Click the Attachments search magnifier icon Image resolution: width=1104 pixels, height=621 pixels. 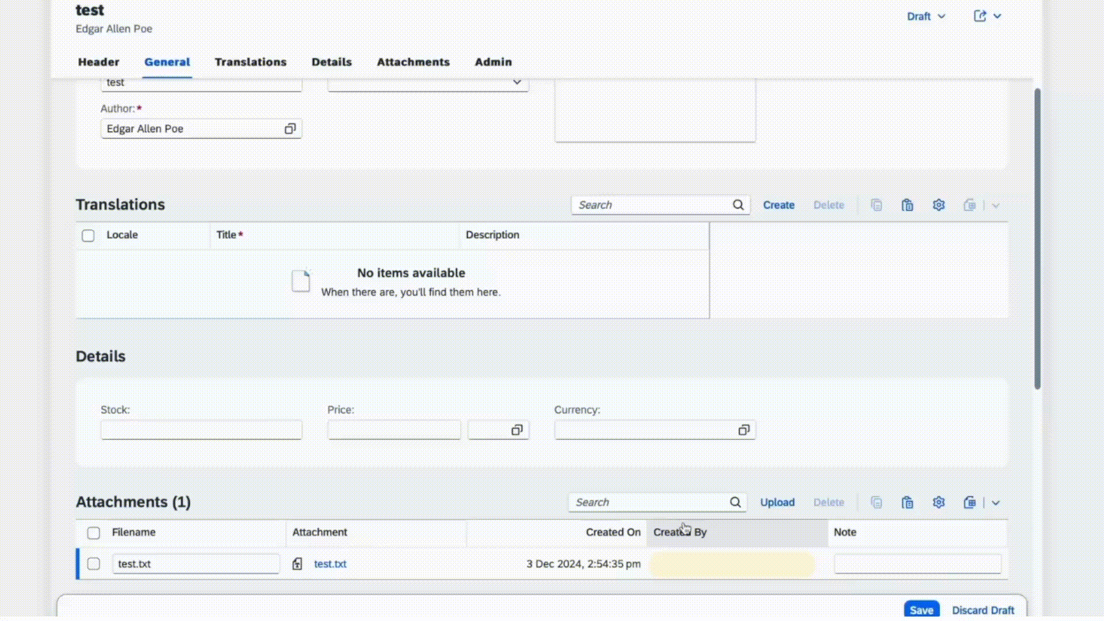pos(735,503)
